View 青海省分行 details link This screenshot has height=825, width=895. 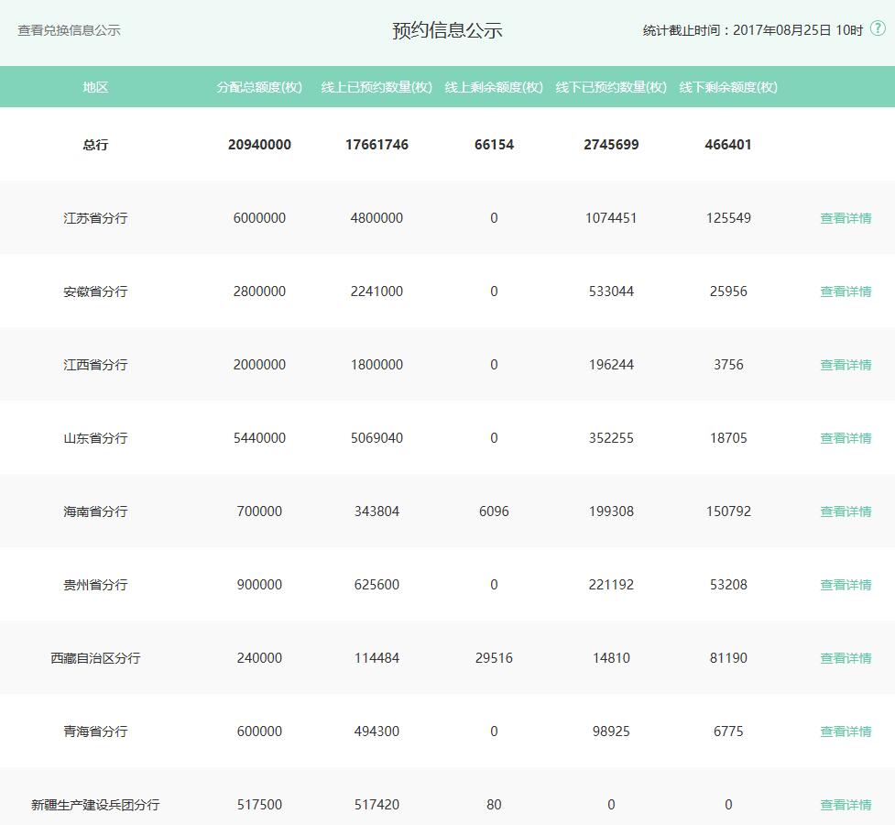click(845, 731)
